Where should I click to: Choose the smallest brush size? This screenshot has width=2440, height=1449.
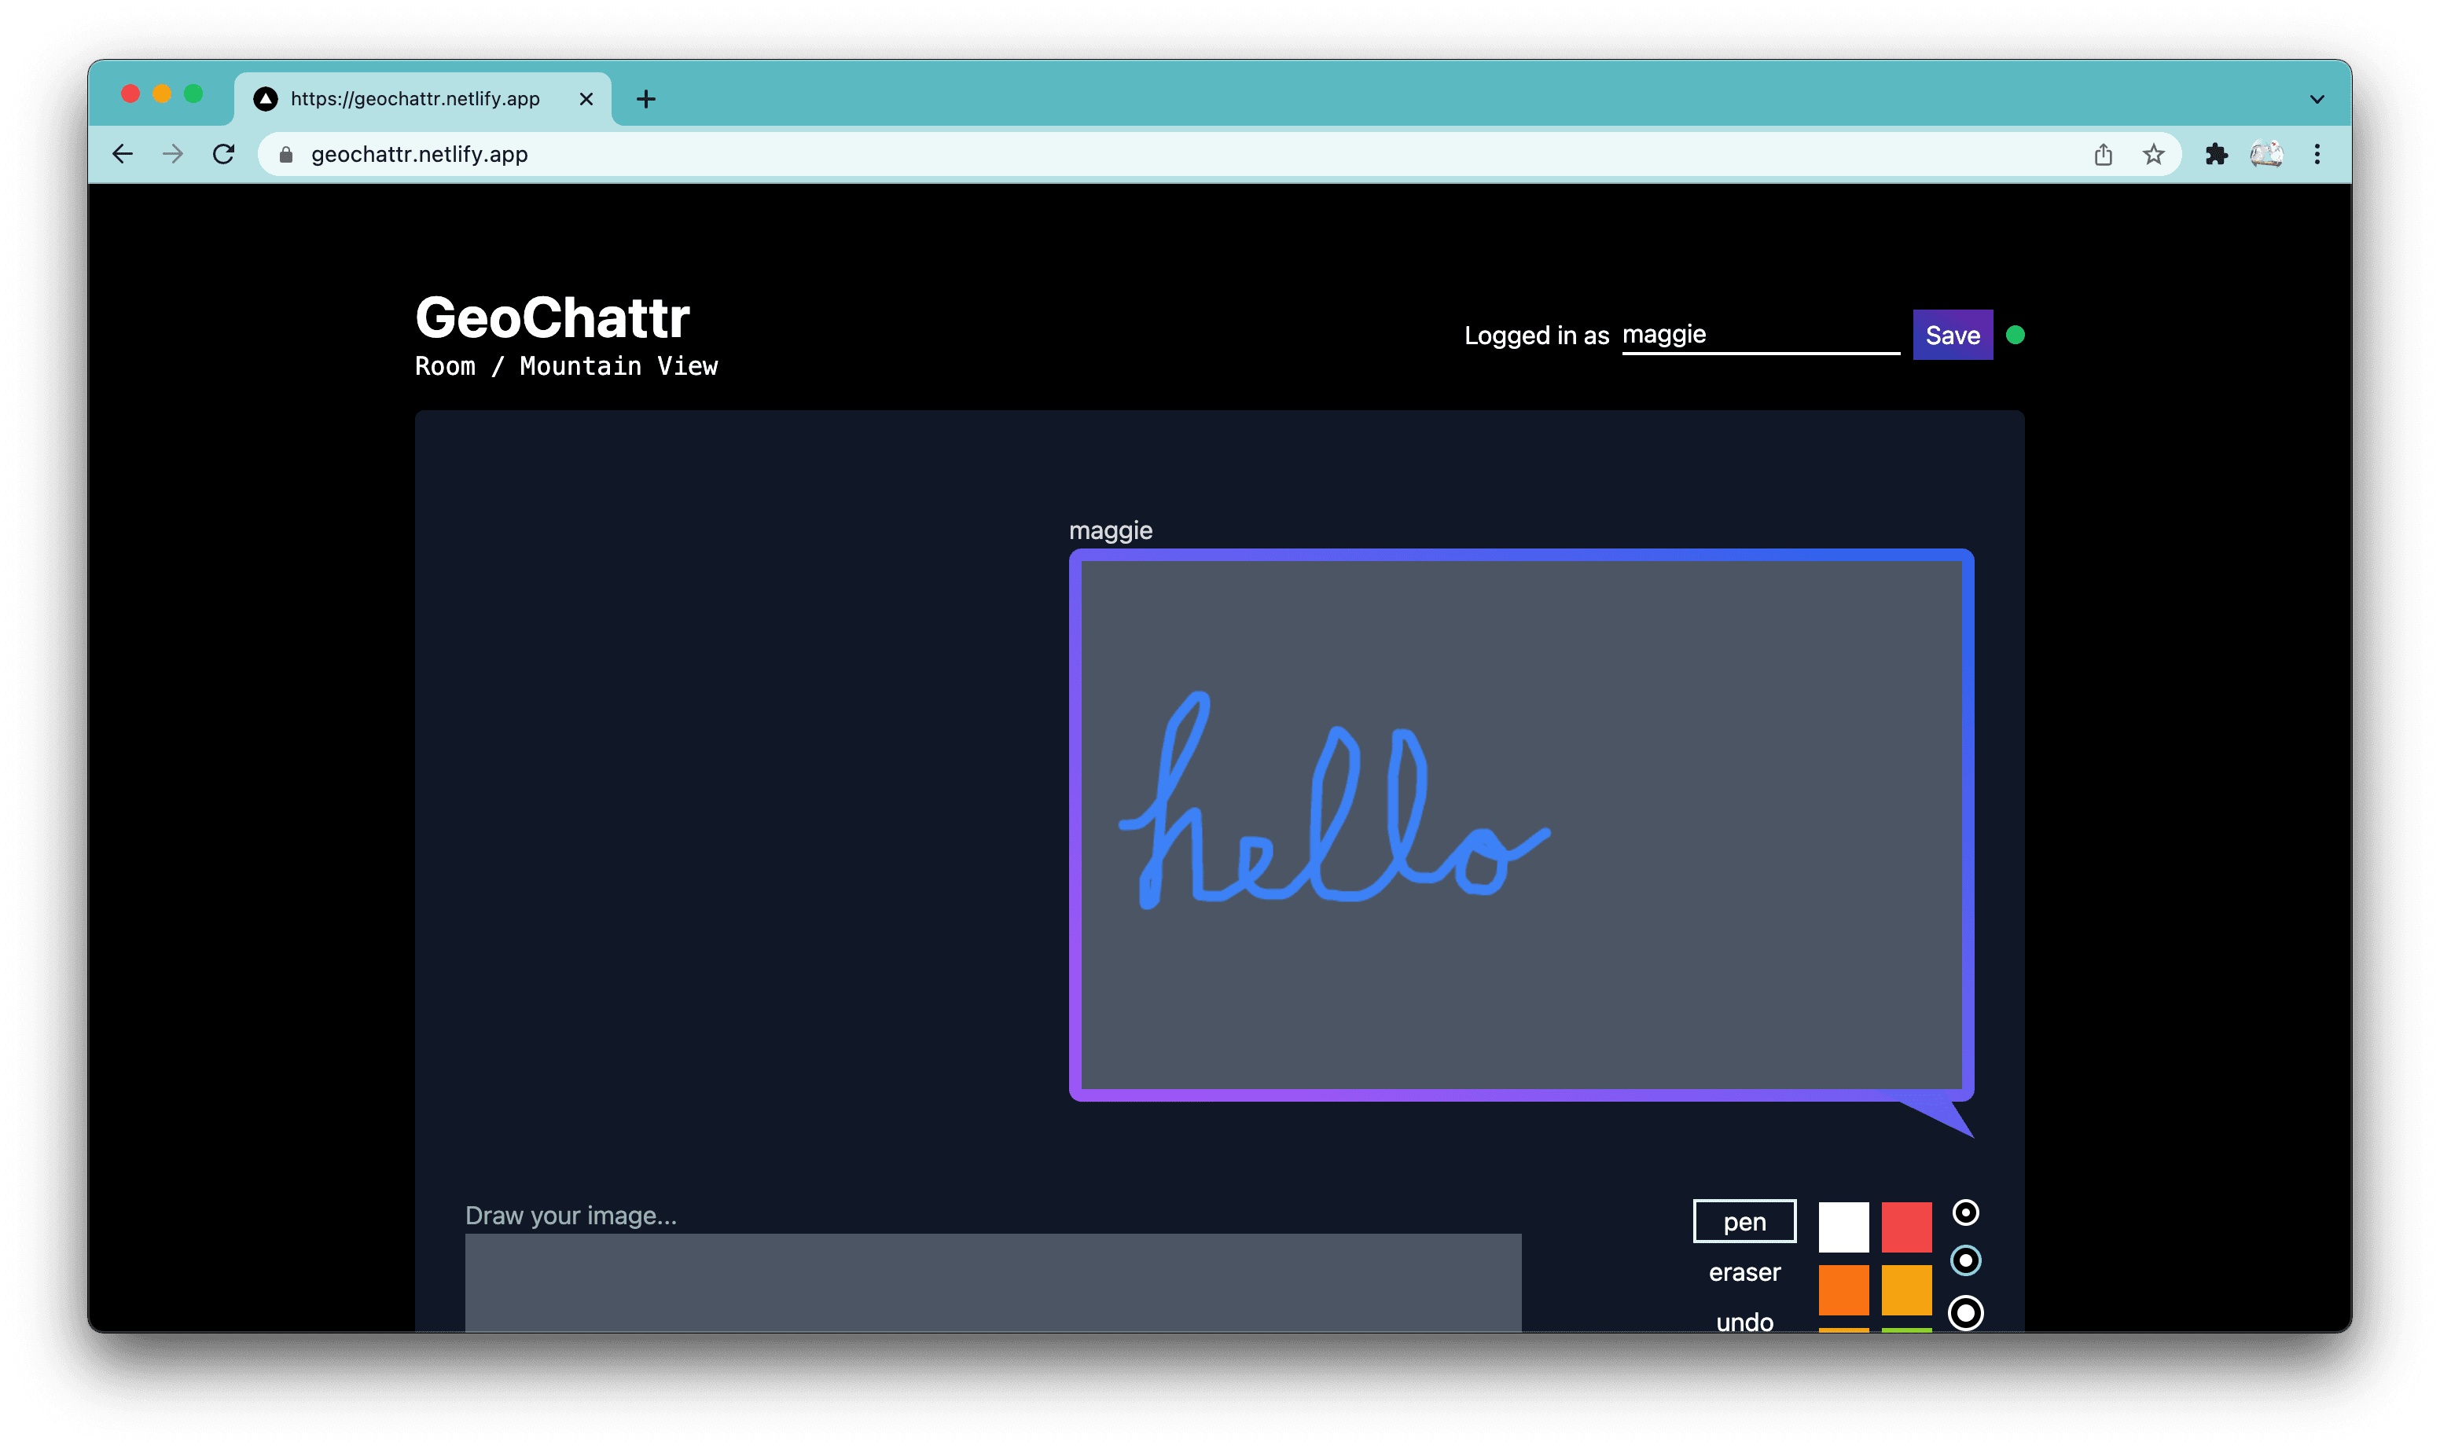coord(1965,1212)
